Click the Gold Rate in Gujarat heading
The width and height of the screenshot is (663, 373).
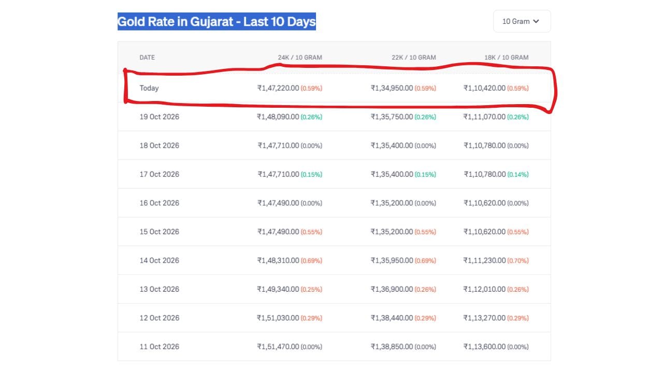pyautogui.click(x=217, y=22)
